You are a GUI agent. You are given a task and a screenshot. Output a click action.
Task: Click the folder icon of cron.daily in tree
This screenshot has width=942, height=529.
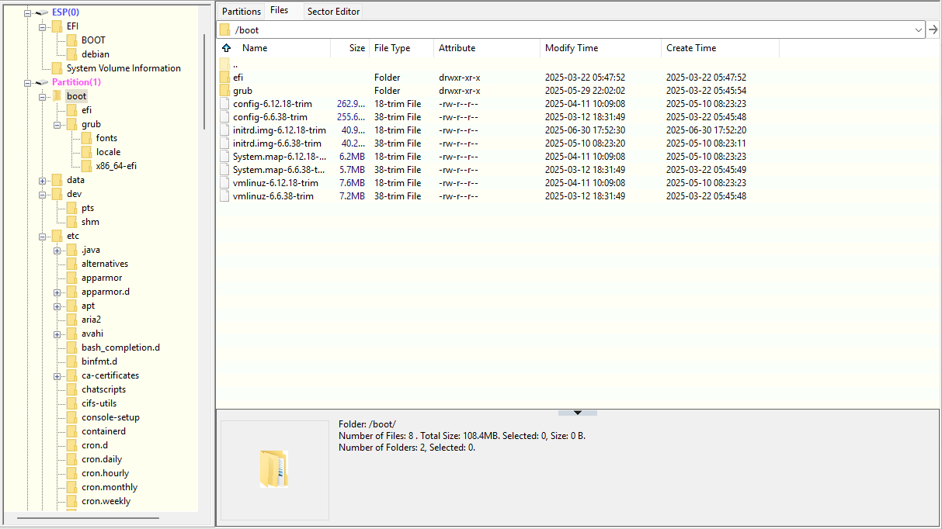(72, 459)
